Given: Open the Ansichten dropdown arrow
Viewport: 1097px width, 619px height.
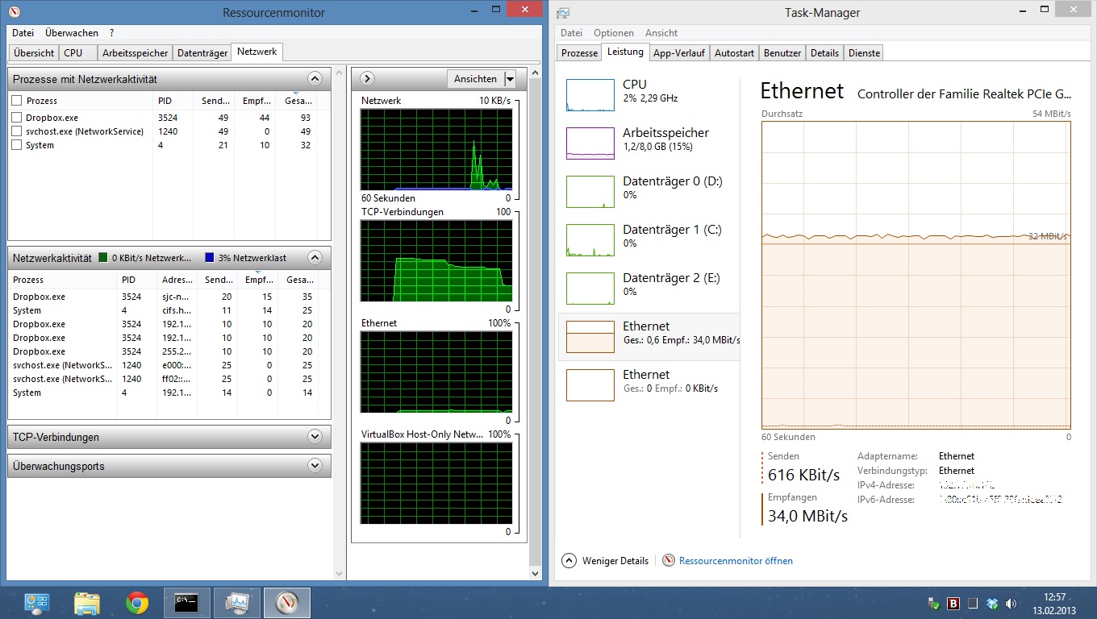Looking at the screenshot, I should point(510,79).
